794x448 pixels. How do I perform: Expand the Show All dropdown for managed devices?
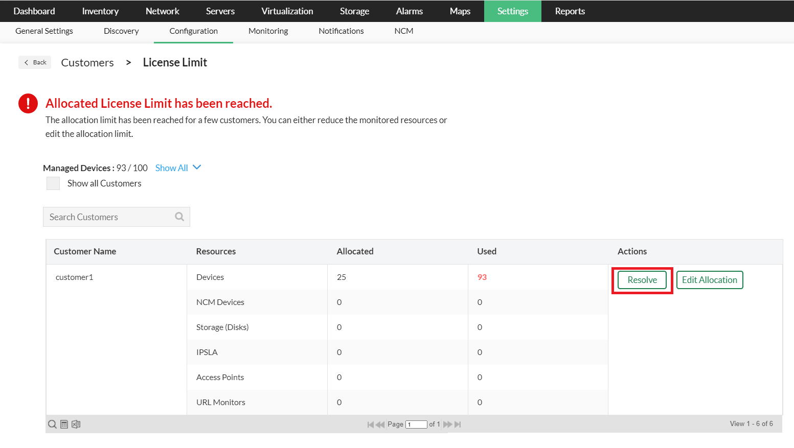pos(178,168)
